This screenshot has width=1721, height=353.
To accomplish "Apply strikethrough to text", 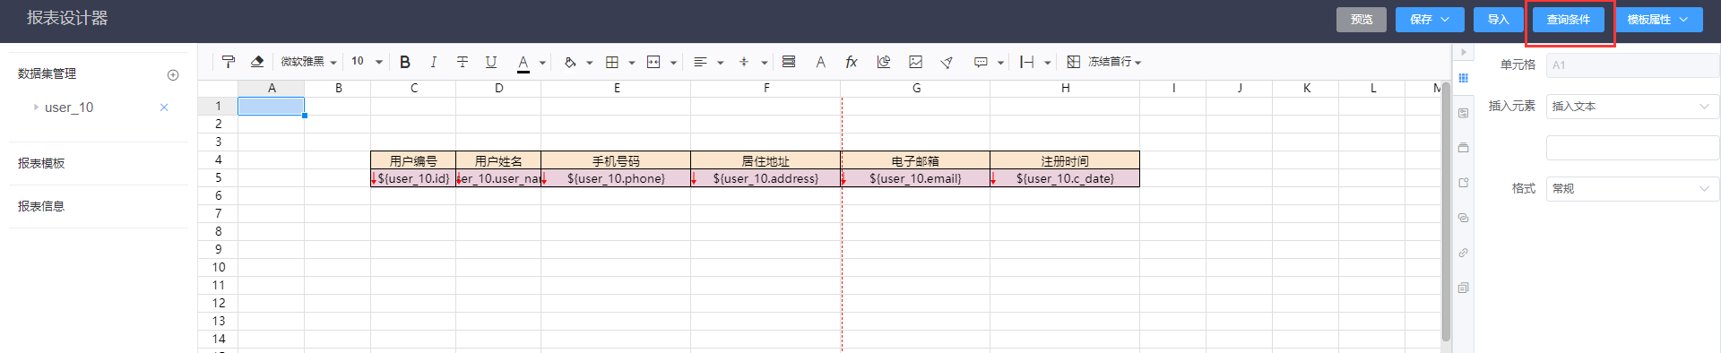I will pyautogui.click(x=463, y=62).
